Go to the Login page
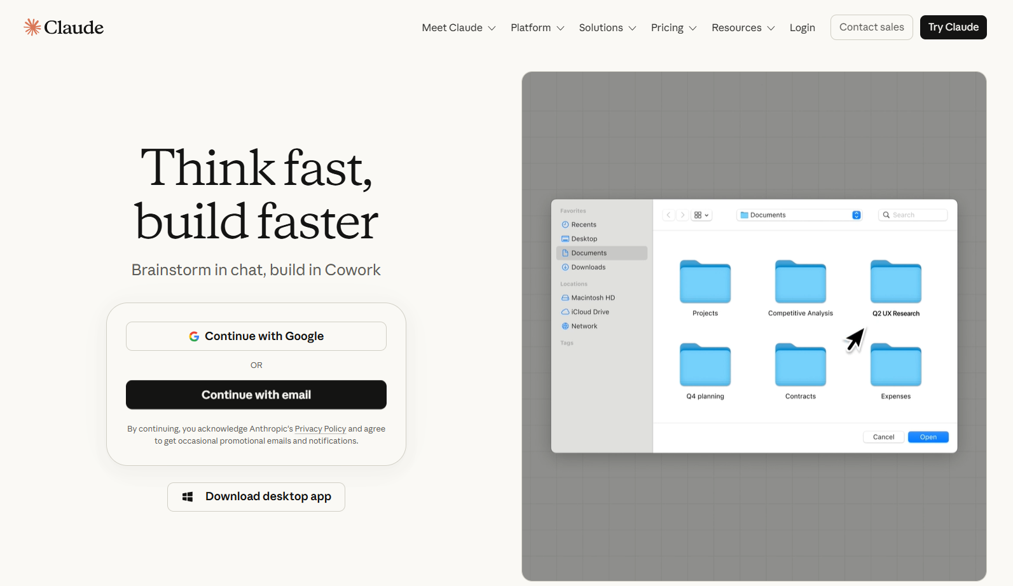Viewport: 1013px width, 586px height. click(802, 28)
